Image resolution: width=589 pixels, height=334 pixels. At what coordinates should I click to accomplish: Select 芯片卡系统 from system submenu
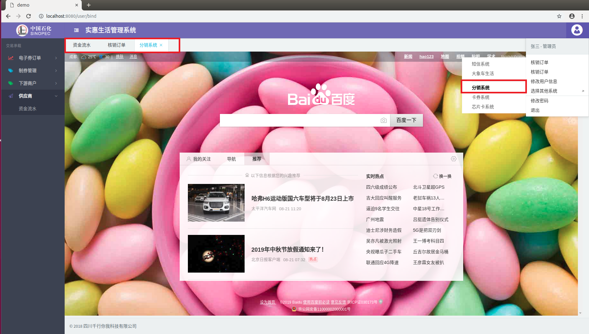[483, 107]
